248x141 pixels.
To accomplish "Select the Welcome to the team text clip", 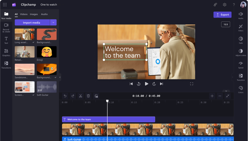I will click(x=109, y=119).
